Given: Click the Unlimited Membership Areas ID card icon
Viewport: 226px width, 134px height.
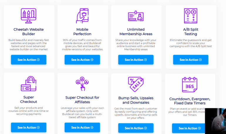Looking at the screenshot, I should [x=136, y=16].
